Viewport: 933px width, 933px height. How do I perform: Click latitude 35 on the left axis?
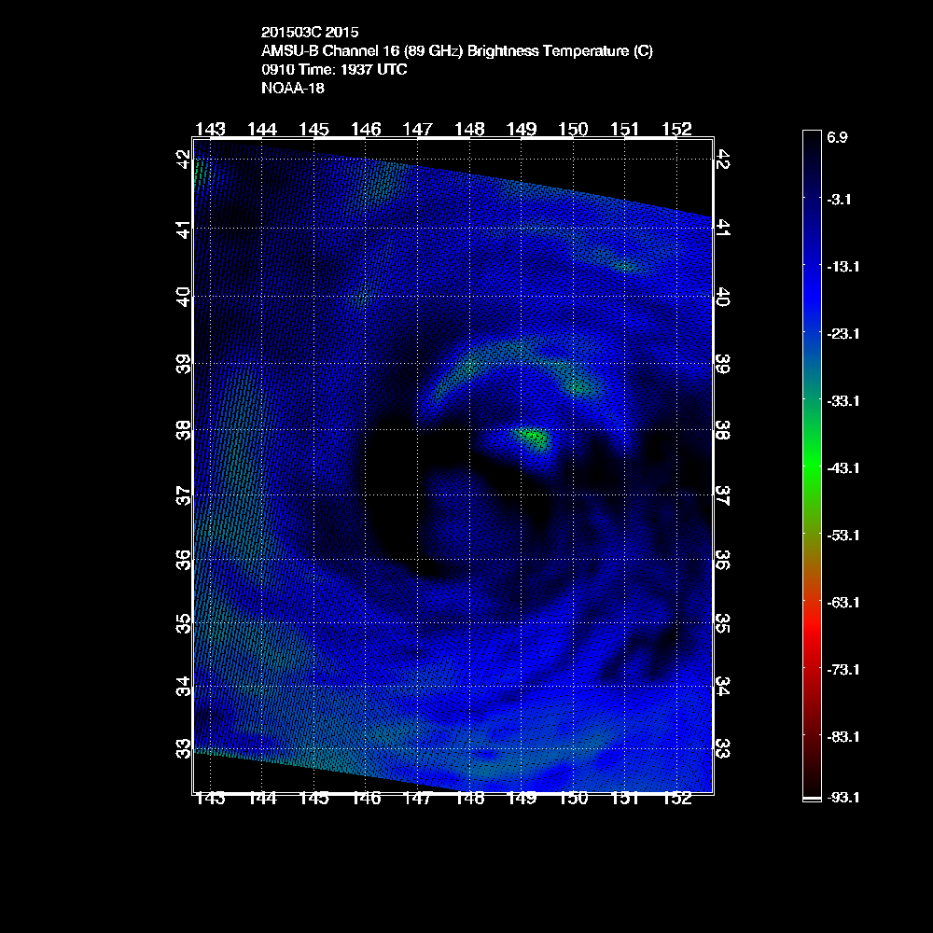point(184,623)
